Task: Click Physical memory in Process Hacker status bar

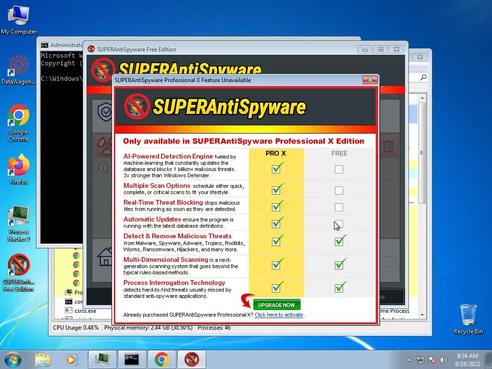Action: click(148, 328)
